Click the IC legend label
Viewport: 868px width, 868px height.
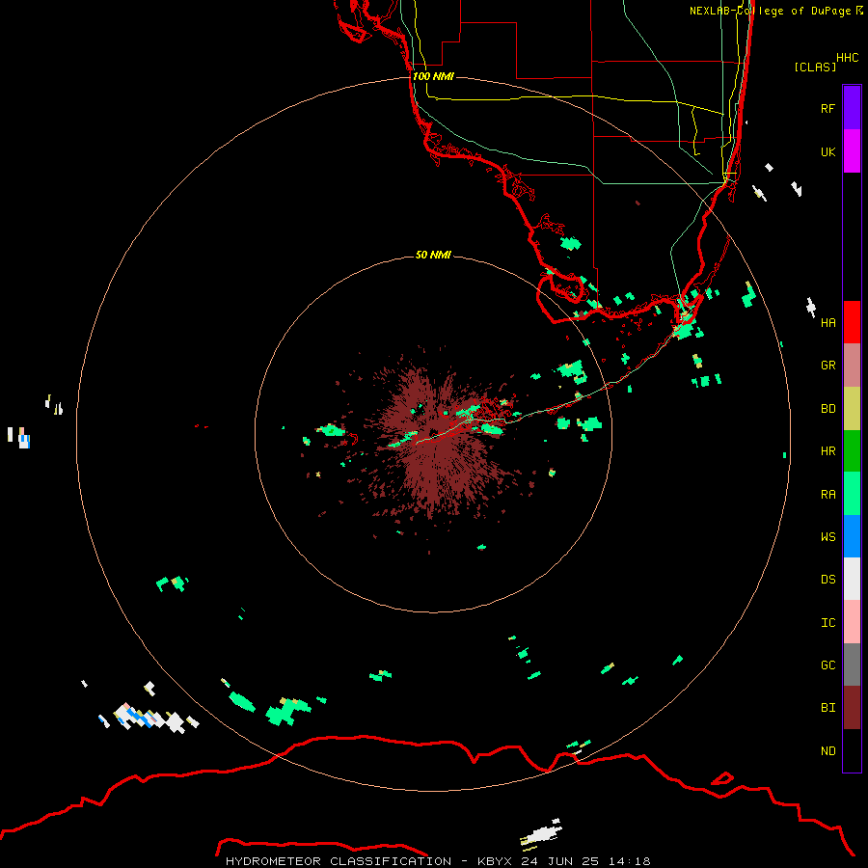pos(827,623)
